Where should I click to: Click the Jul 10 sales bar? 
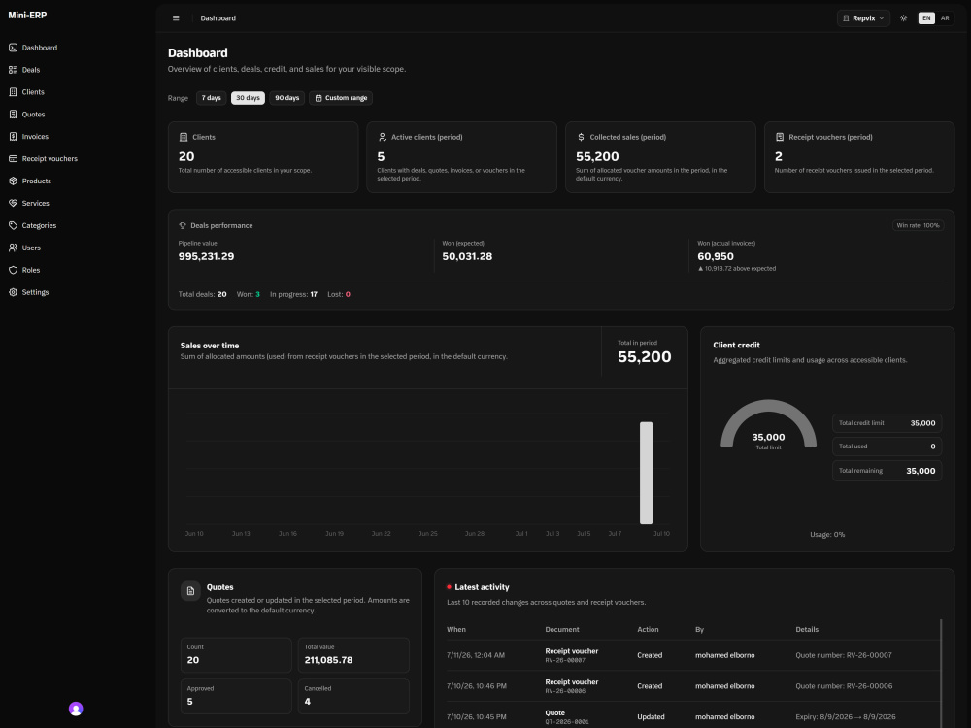646,473
